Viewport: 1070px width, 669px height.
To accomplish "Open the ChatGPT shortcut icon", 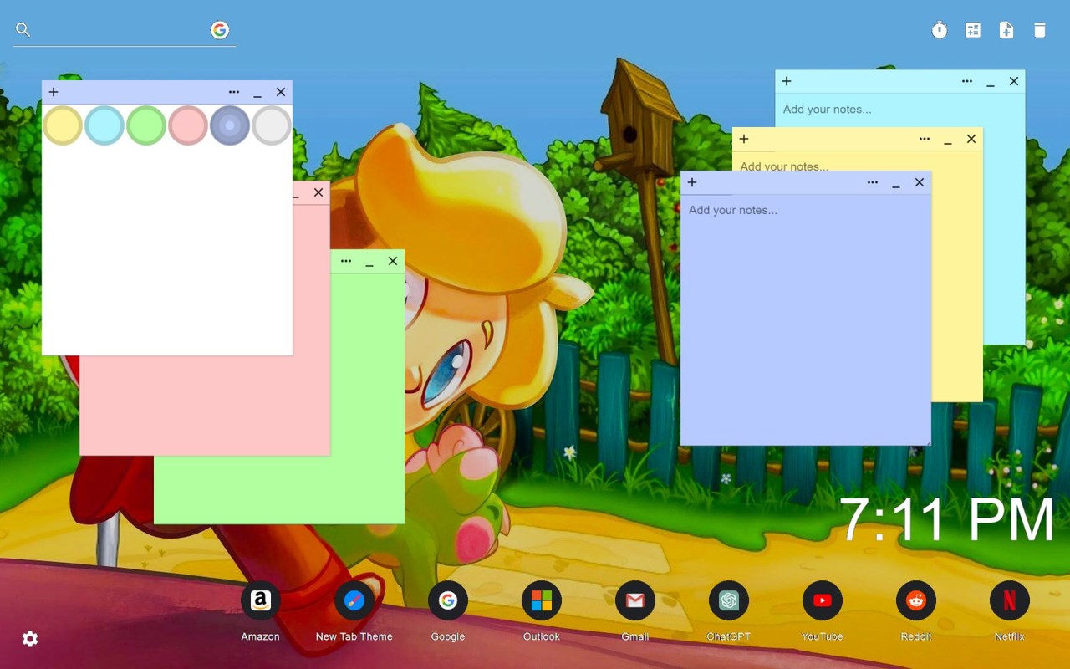I will tap(729, 600).
